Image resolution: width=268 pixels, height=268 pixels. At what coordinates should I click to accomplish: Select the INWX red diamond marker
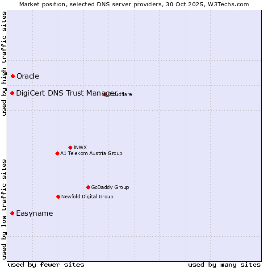click(70, 147)
